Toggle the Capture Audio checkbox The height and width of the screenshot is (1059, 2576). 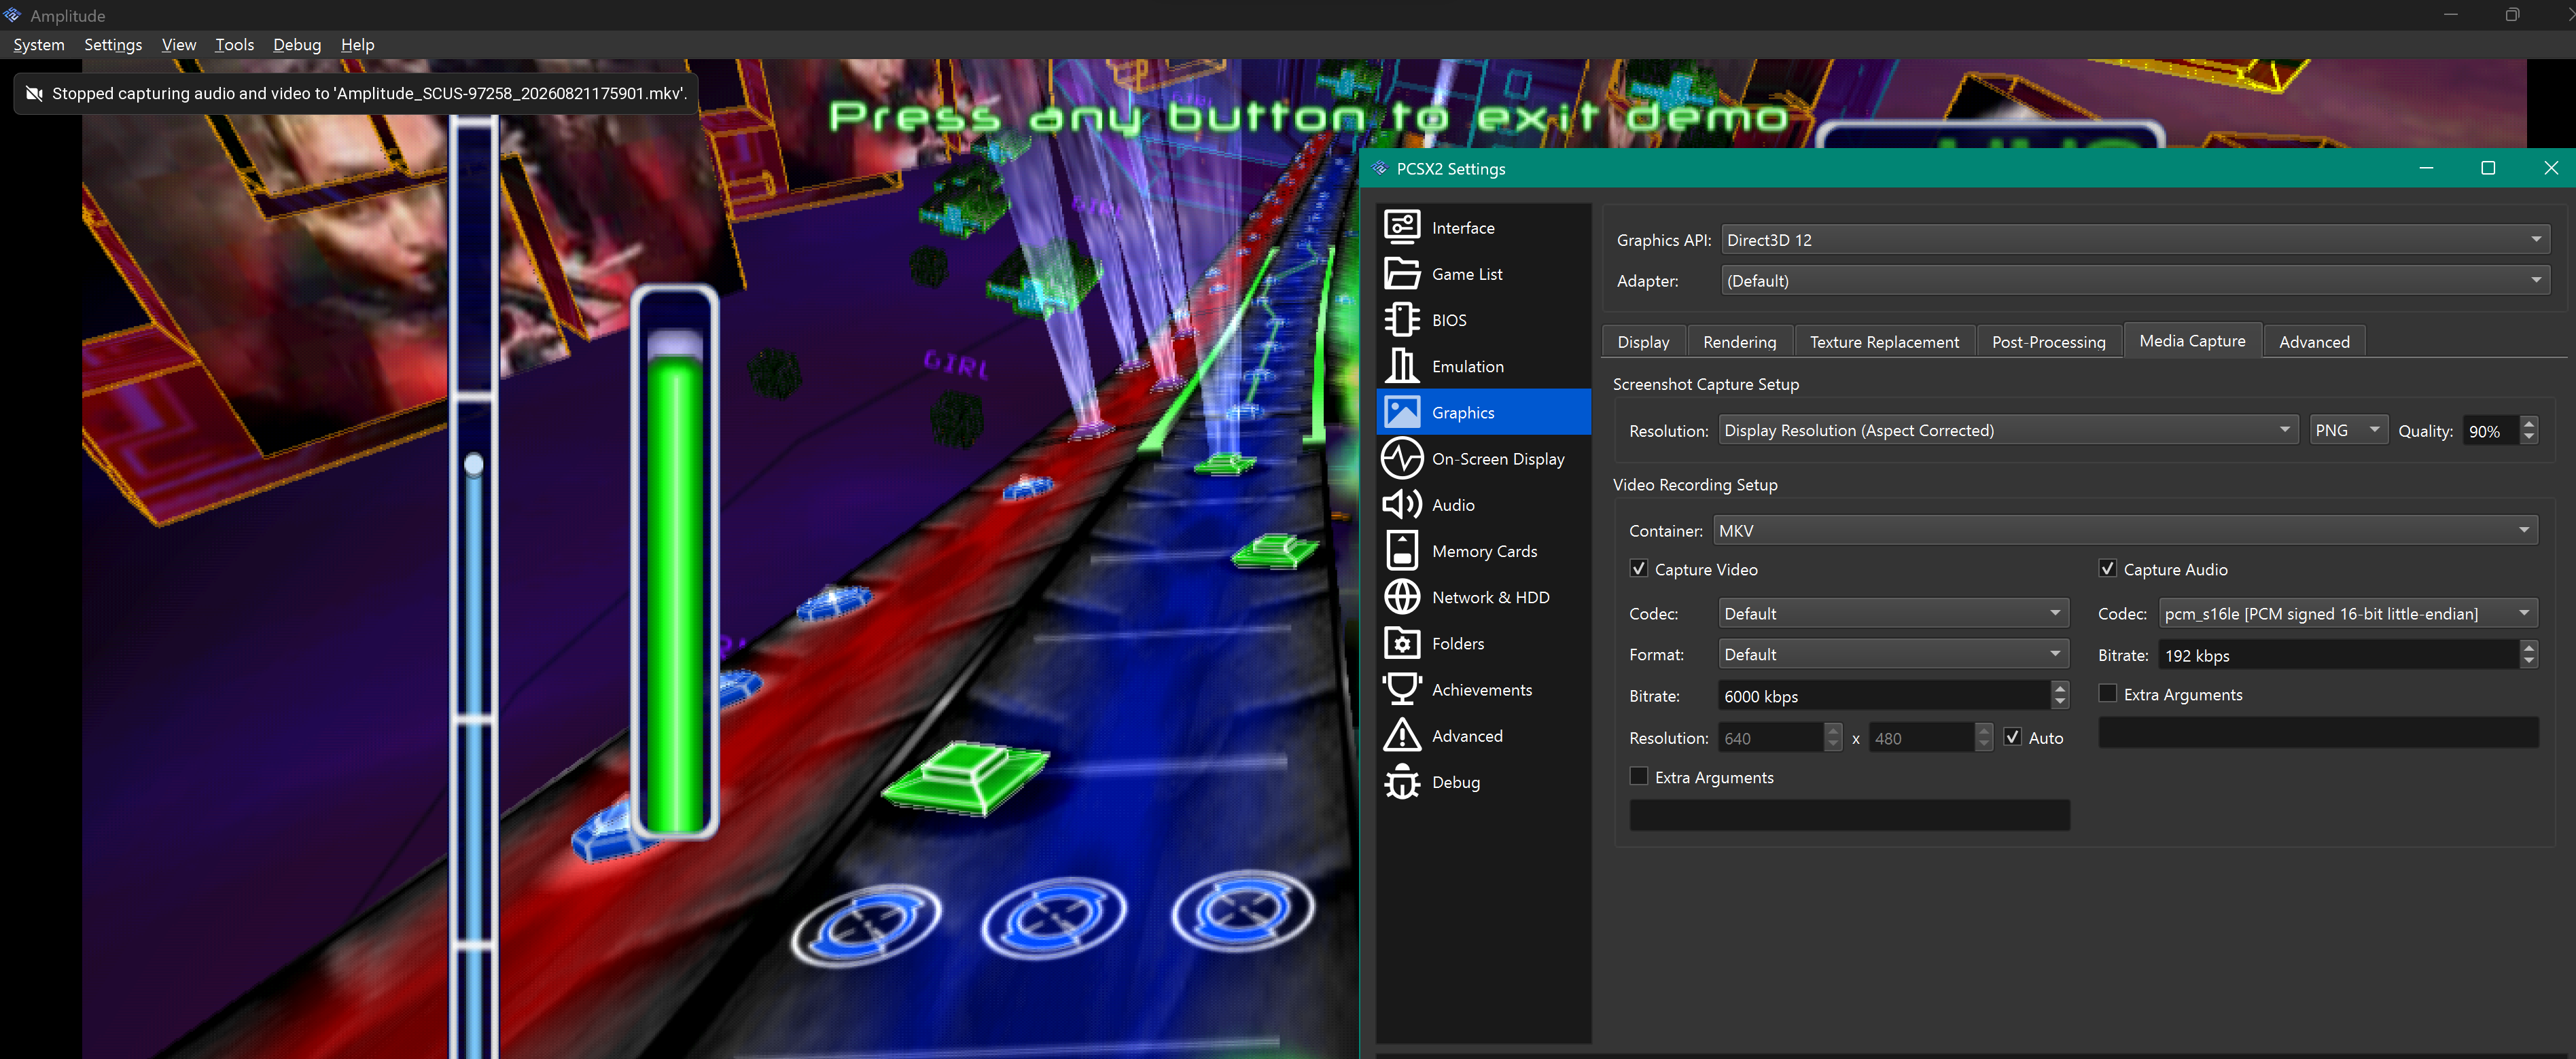pyautogui.click(x=2107, y=568)
